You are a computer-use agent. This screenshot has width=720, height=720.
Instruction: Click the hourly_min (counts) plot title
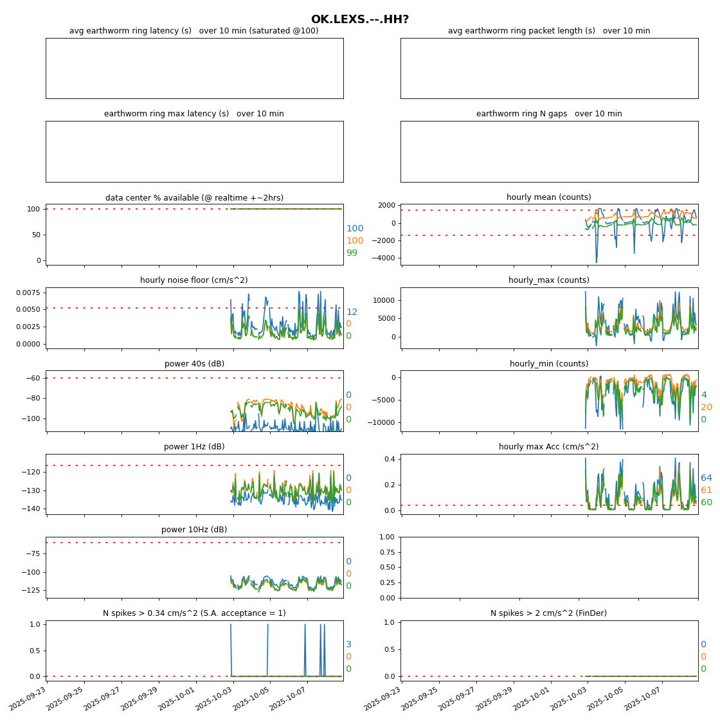pos(548,364)
